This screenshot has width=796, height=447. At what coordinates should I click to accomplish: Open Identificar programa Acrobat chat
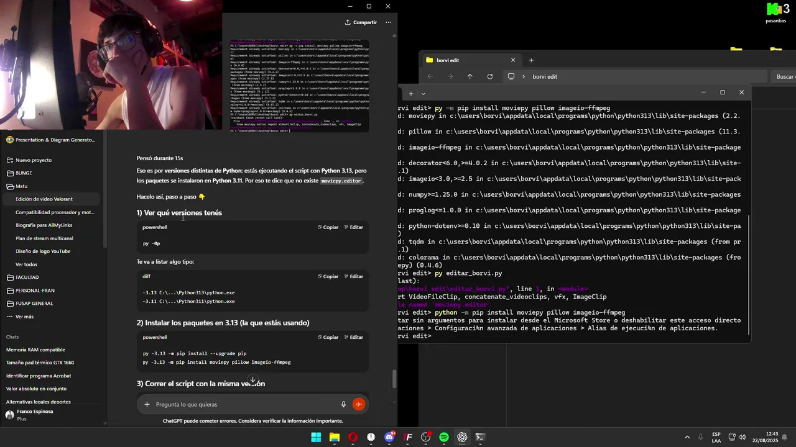[x=51, y=376]
